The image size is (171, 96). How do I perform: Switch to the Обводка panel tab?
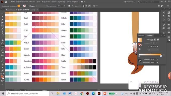(141, 35)
